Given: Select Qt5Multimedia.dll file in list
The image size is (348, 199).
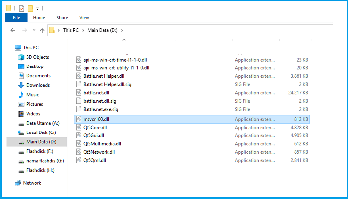Looking at the screenshot, I should click(x=191, y=144).
